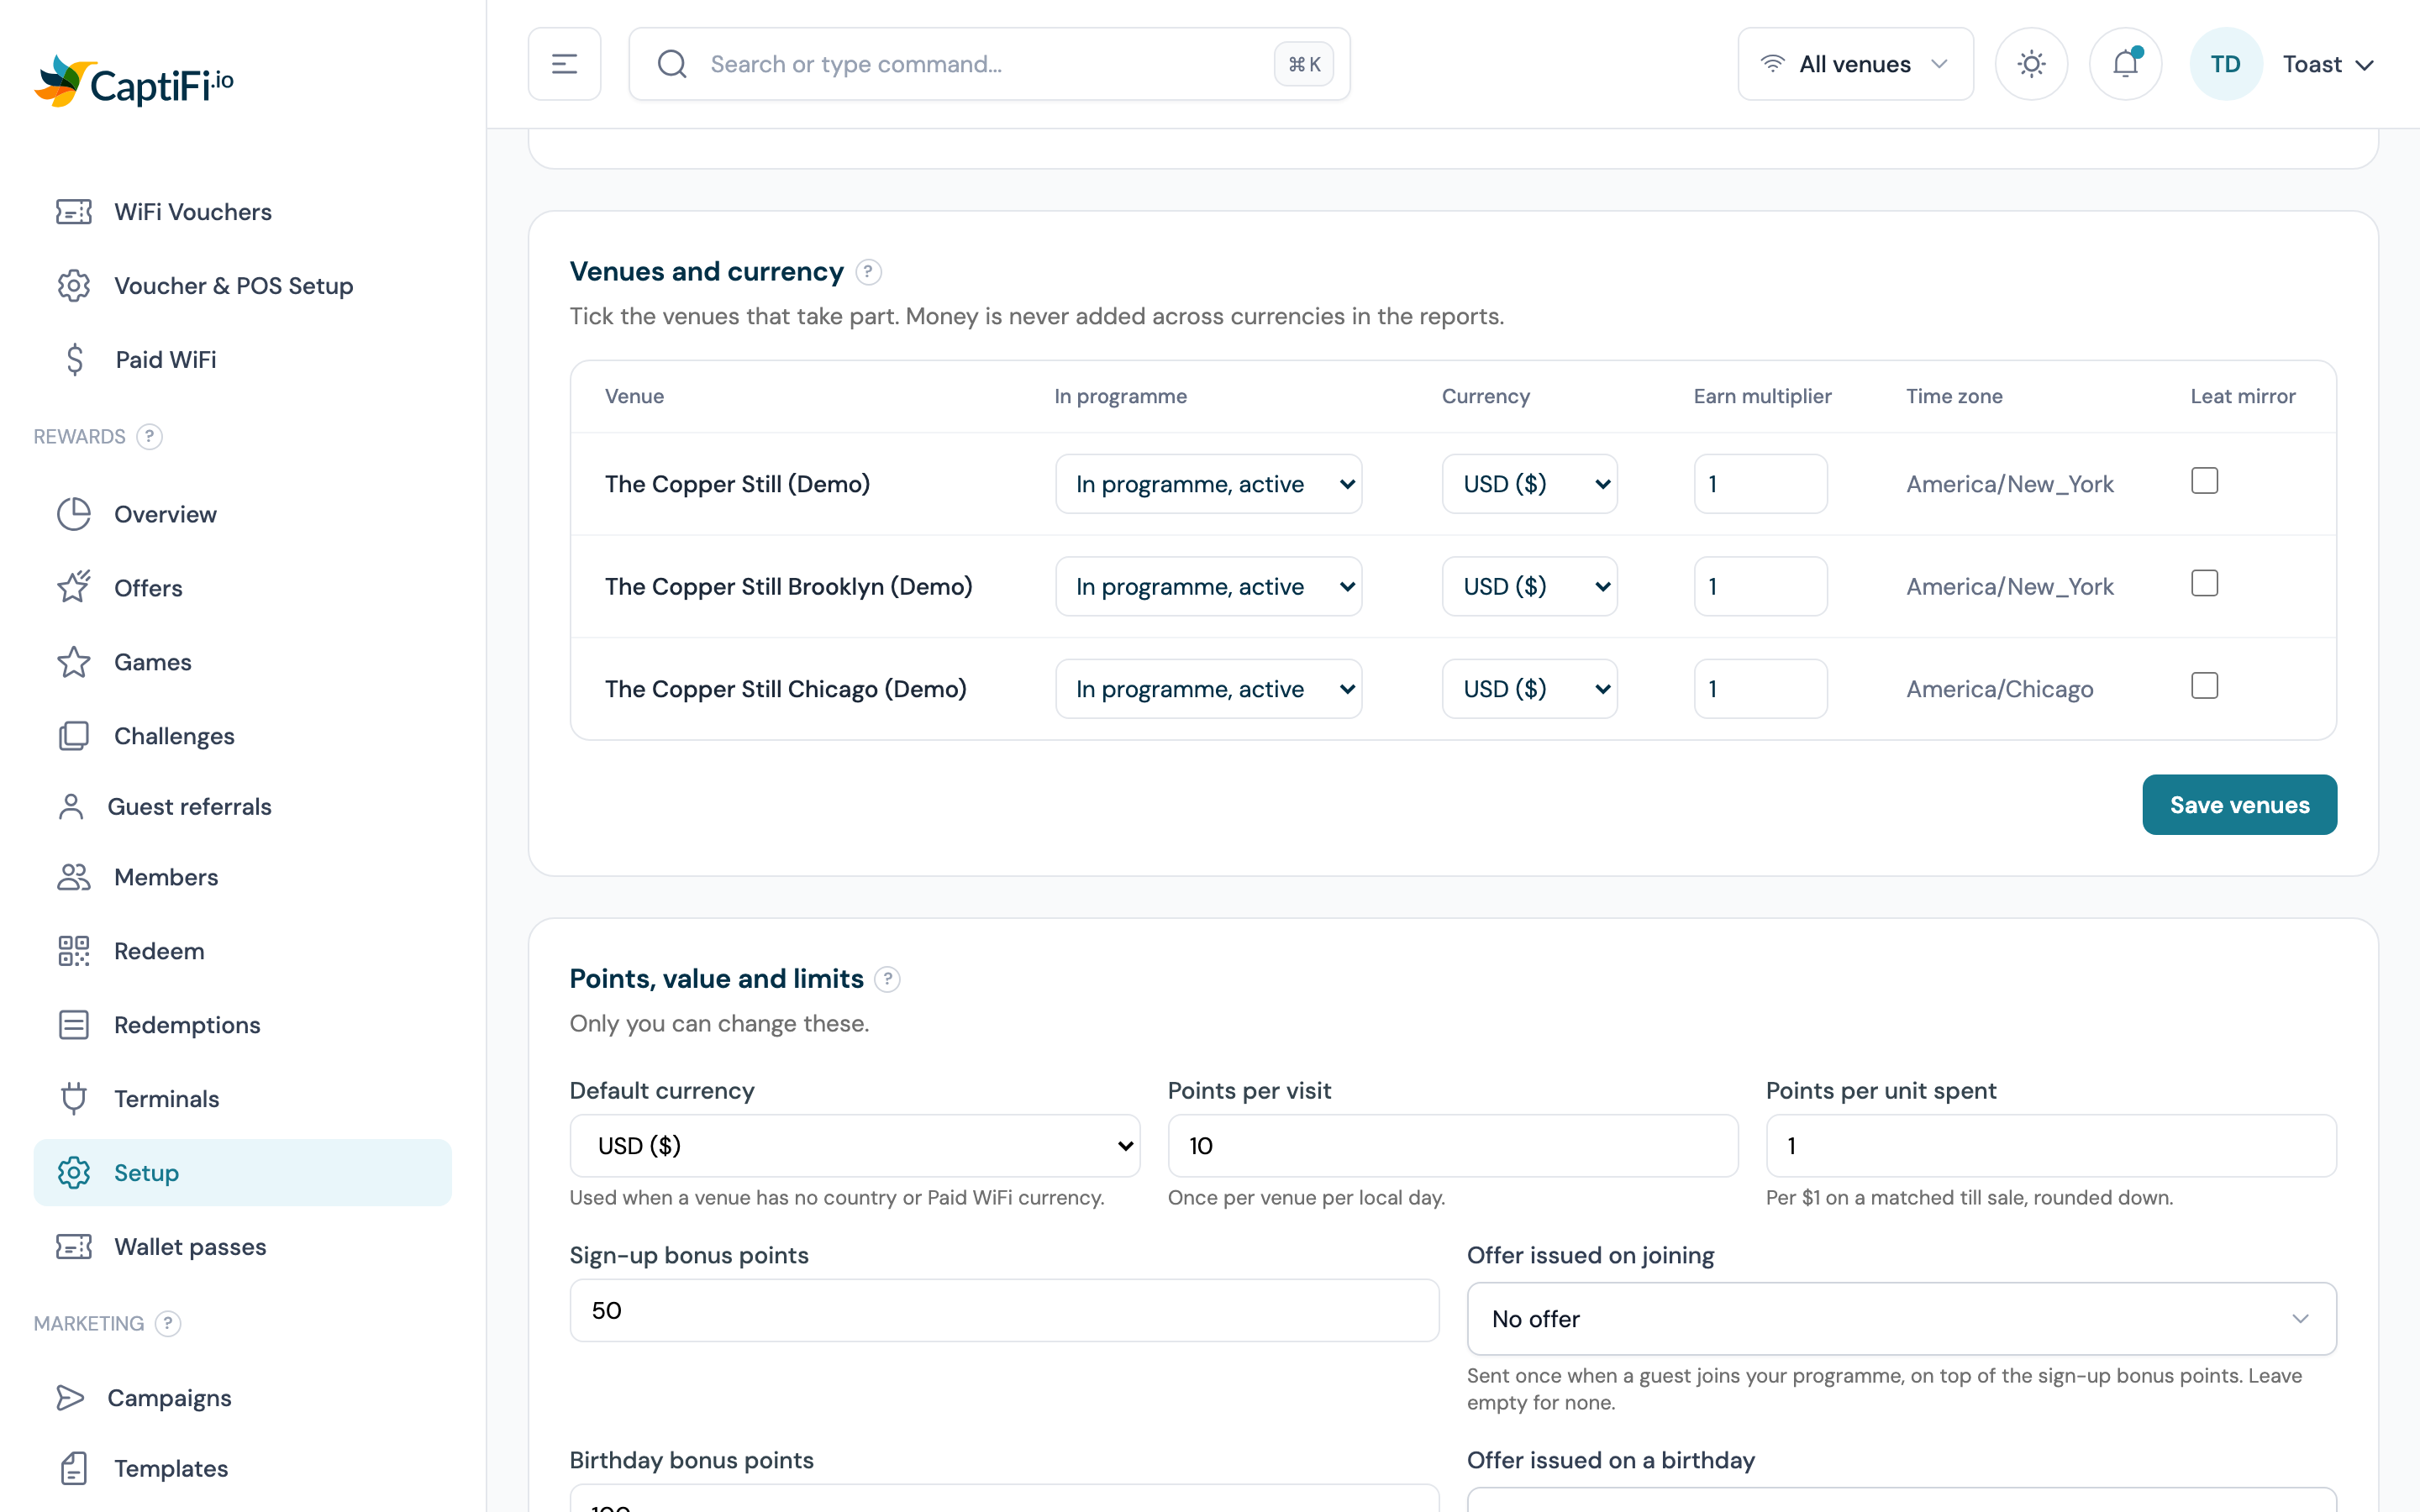This screenshot has height=1512, width=2420.
Task: Click the Campaigns send arrow icon
Action: click(x=70, y=1398)
